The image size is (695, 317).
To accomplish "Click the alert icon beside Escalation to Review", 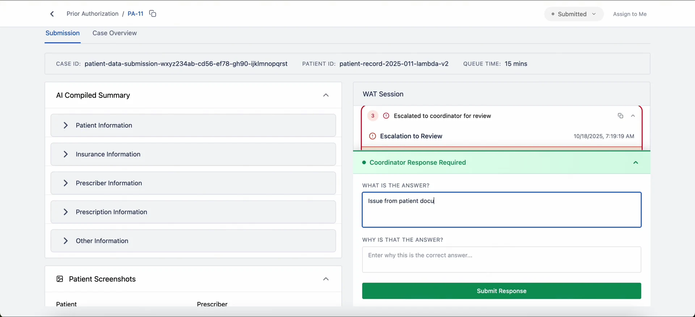I will coord(372,136).
